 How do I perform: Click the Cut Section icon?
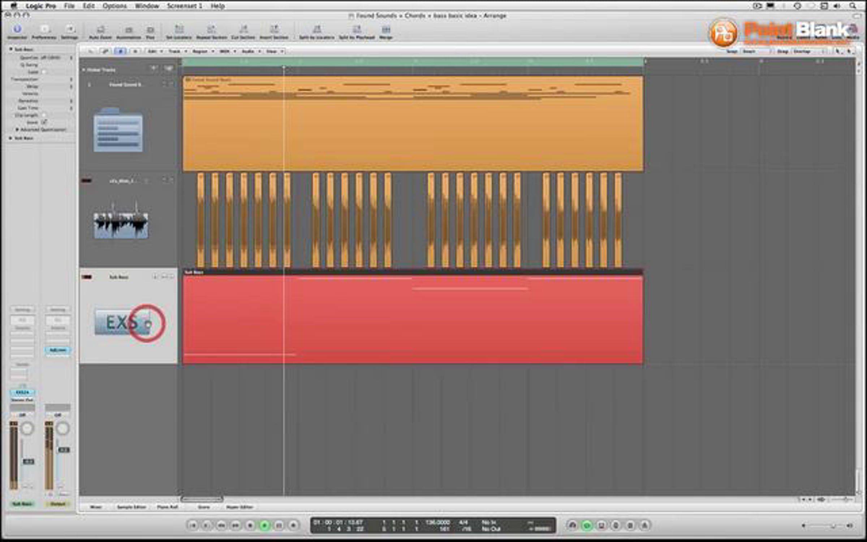243,30
